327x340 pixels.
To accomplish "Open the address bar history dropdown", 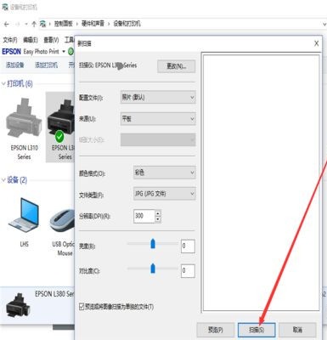I will pos(324,25).
